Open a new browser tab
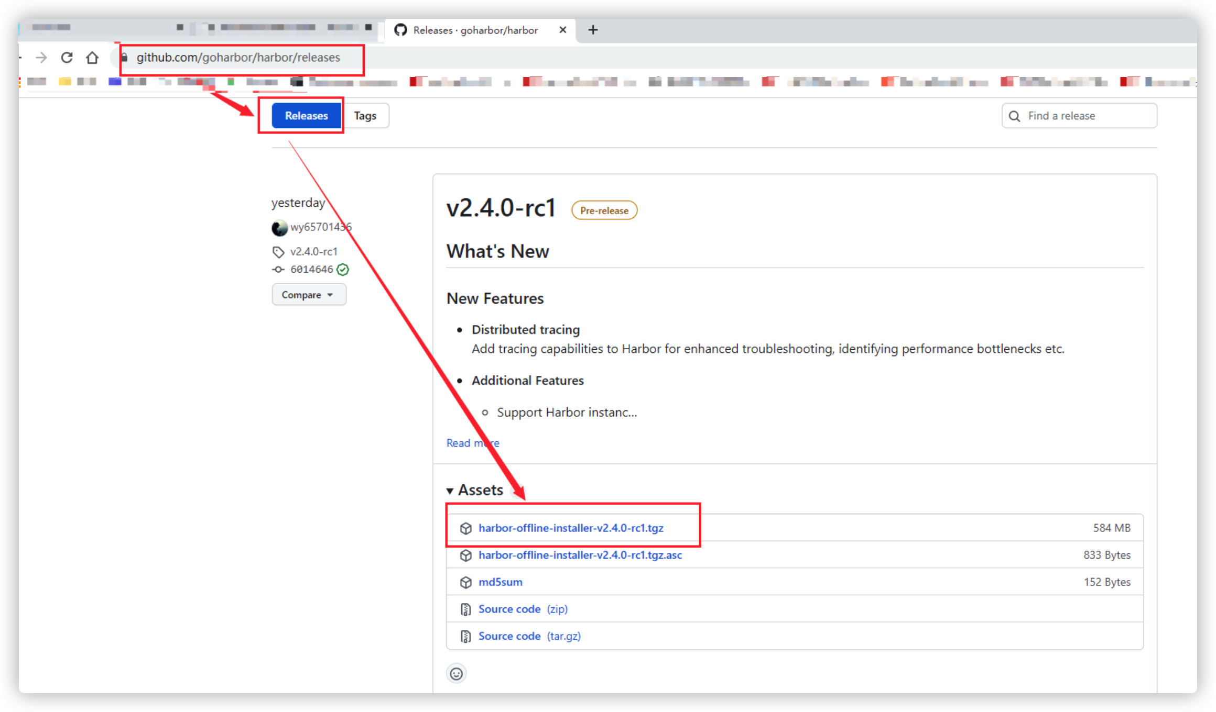Screen dimensions: 1216x712 [x=593, y=30]
